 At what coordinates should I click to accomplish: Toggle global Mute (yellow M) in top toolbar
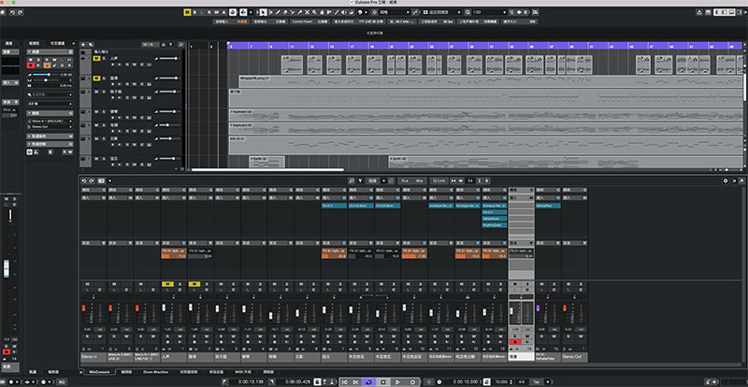click(x=187, y=12)
